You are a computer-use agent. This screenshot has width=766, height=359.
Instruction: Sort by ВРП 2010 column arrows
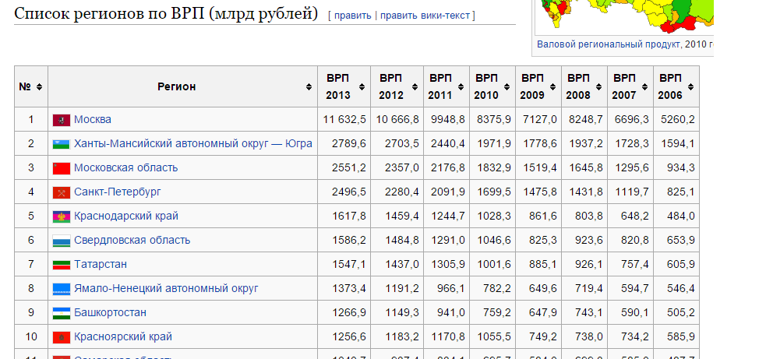click(x=507, y=87)
